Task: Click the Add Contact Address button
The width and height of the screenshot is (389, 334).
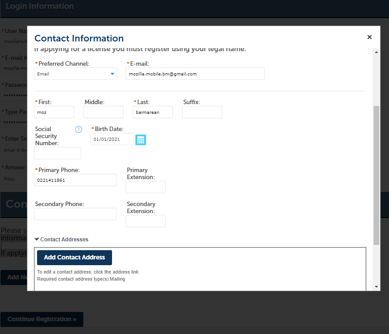Action: click(74, 257)
